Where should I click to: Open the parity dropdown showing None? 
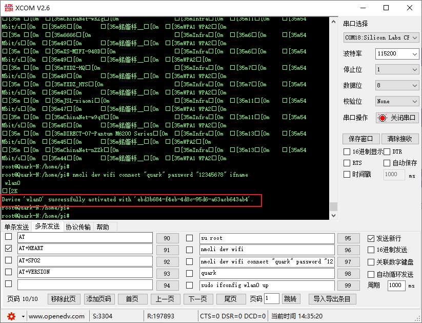(397, 101)
